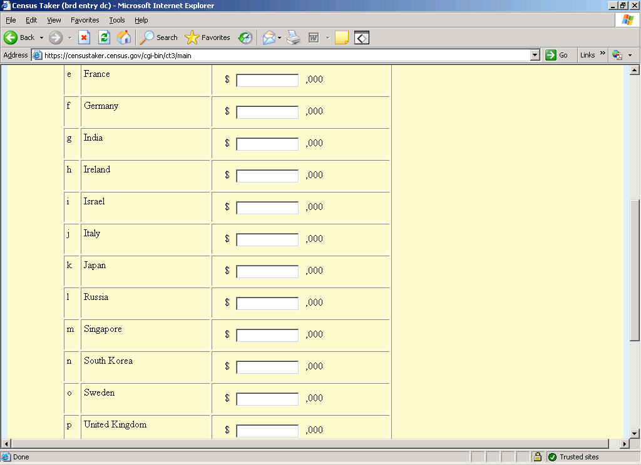Image resolution: width=641 pixels, height=465 pixels.
Task: Click the vertical scrollbar up arrow
Action: point(635,70)
